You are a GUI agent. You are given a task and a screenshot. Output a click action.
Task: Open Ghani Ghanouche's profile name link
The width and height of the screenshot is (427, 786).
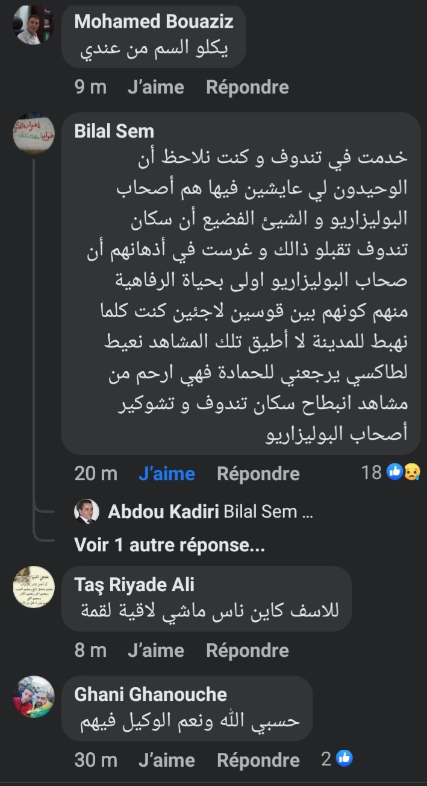(150, 694)
